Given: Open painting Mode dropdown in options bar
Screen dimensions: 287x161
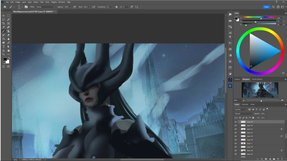Looking at the screenshot, I should (x=45, y=7).
